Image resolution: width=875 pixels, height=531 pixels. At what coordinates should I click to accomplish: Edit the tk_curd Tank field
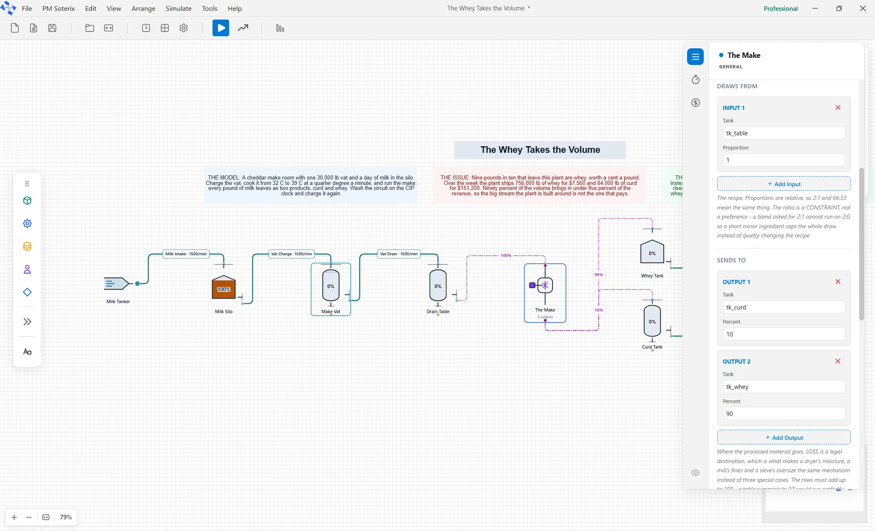(x=784, y=307)
